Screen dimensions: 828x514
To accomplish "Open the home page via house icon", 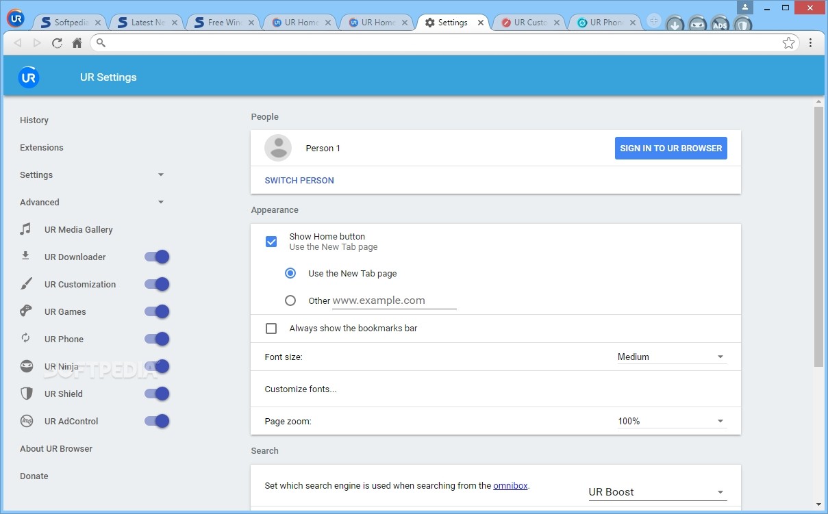I will 77,42.
